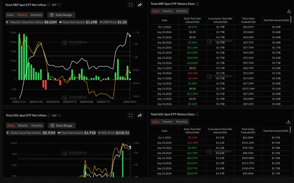Viewport: 294px width, 183px height.
Task: Switch XRP history table to Monthly
Action: 182,11
